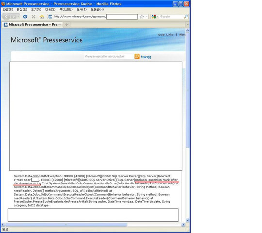Reload the page with the refresh icon
The height and width of the screenshot is (233, 262).
coord(25,17)
